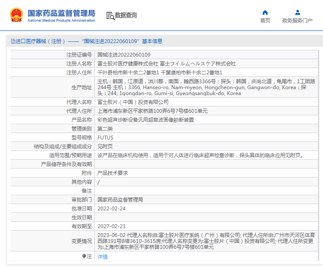Click the 首页 home icon
This screenshot has width=323, height=267.
(265, 13)
